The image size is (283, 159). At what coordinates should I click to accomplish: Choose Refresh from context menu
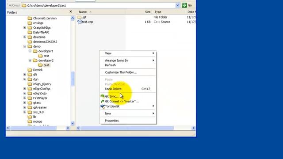pos(128,65)
